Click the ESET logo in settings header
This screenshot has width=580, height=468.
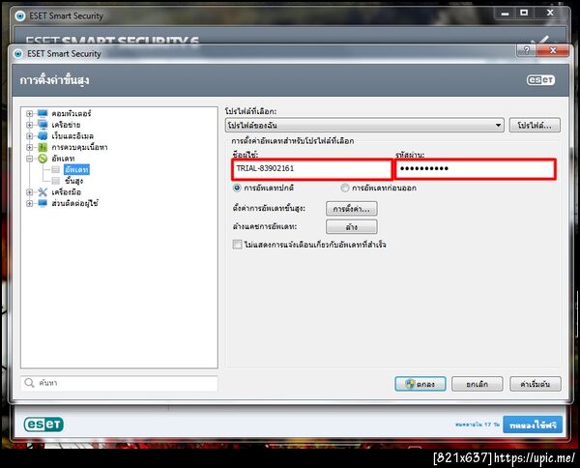point(540,80)
